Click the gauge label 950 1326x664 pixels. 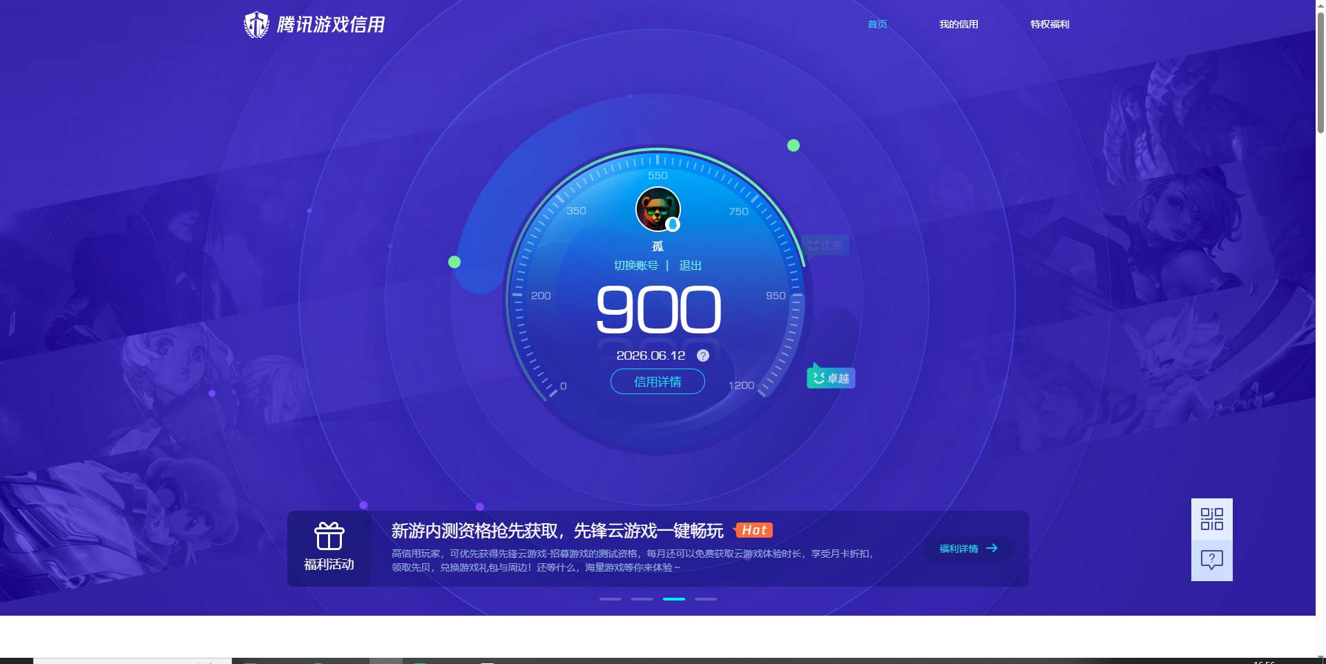pos(776,295)
